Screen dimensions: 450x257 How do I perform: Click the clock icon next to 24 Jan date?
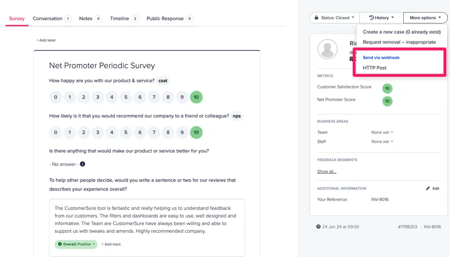coord(318,227)
